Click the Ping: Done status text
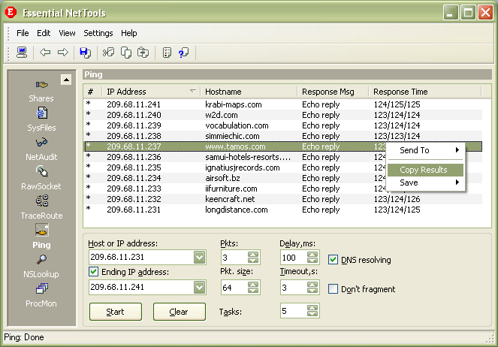498x347 pixels. [x=24, y=337]
